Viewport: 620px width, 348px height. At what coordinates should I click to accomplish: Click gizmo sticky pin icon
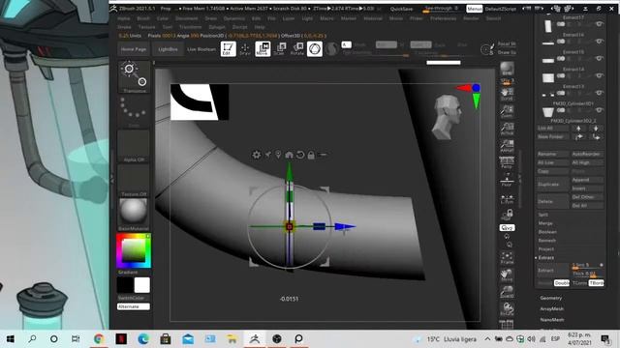[268, 155]
